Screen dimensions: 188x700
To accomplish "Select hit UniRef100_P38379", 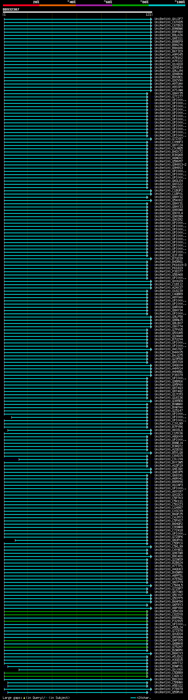I will coord(169,375).
